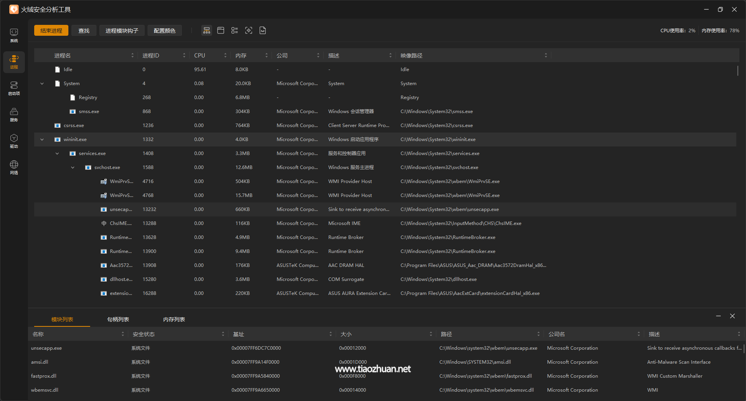
Task: Open the 网络 (Network) sidebar section
Action: 14,167
